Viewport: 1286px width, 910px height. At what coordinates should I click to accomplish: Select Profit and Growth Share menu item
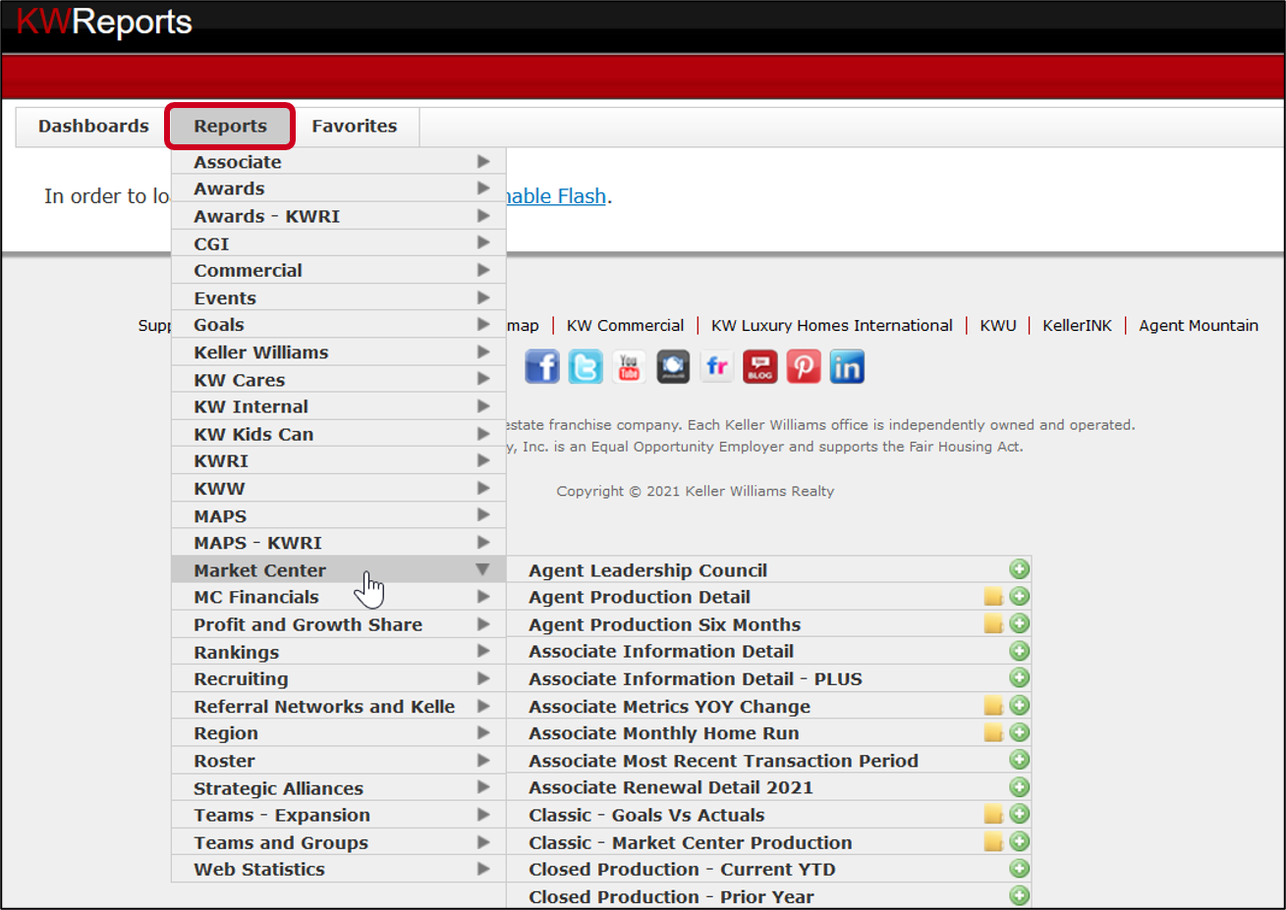coord(339,624)
